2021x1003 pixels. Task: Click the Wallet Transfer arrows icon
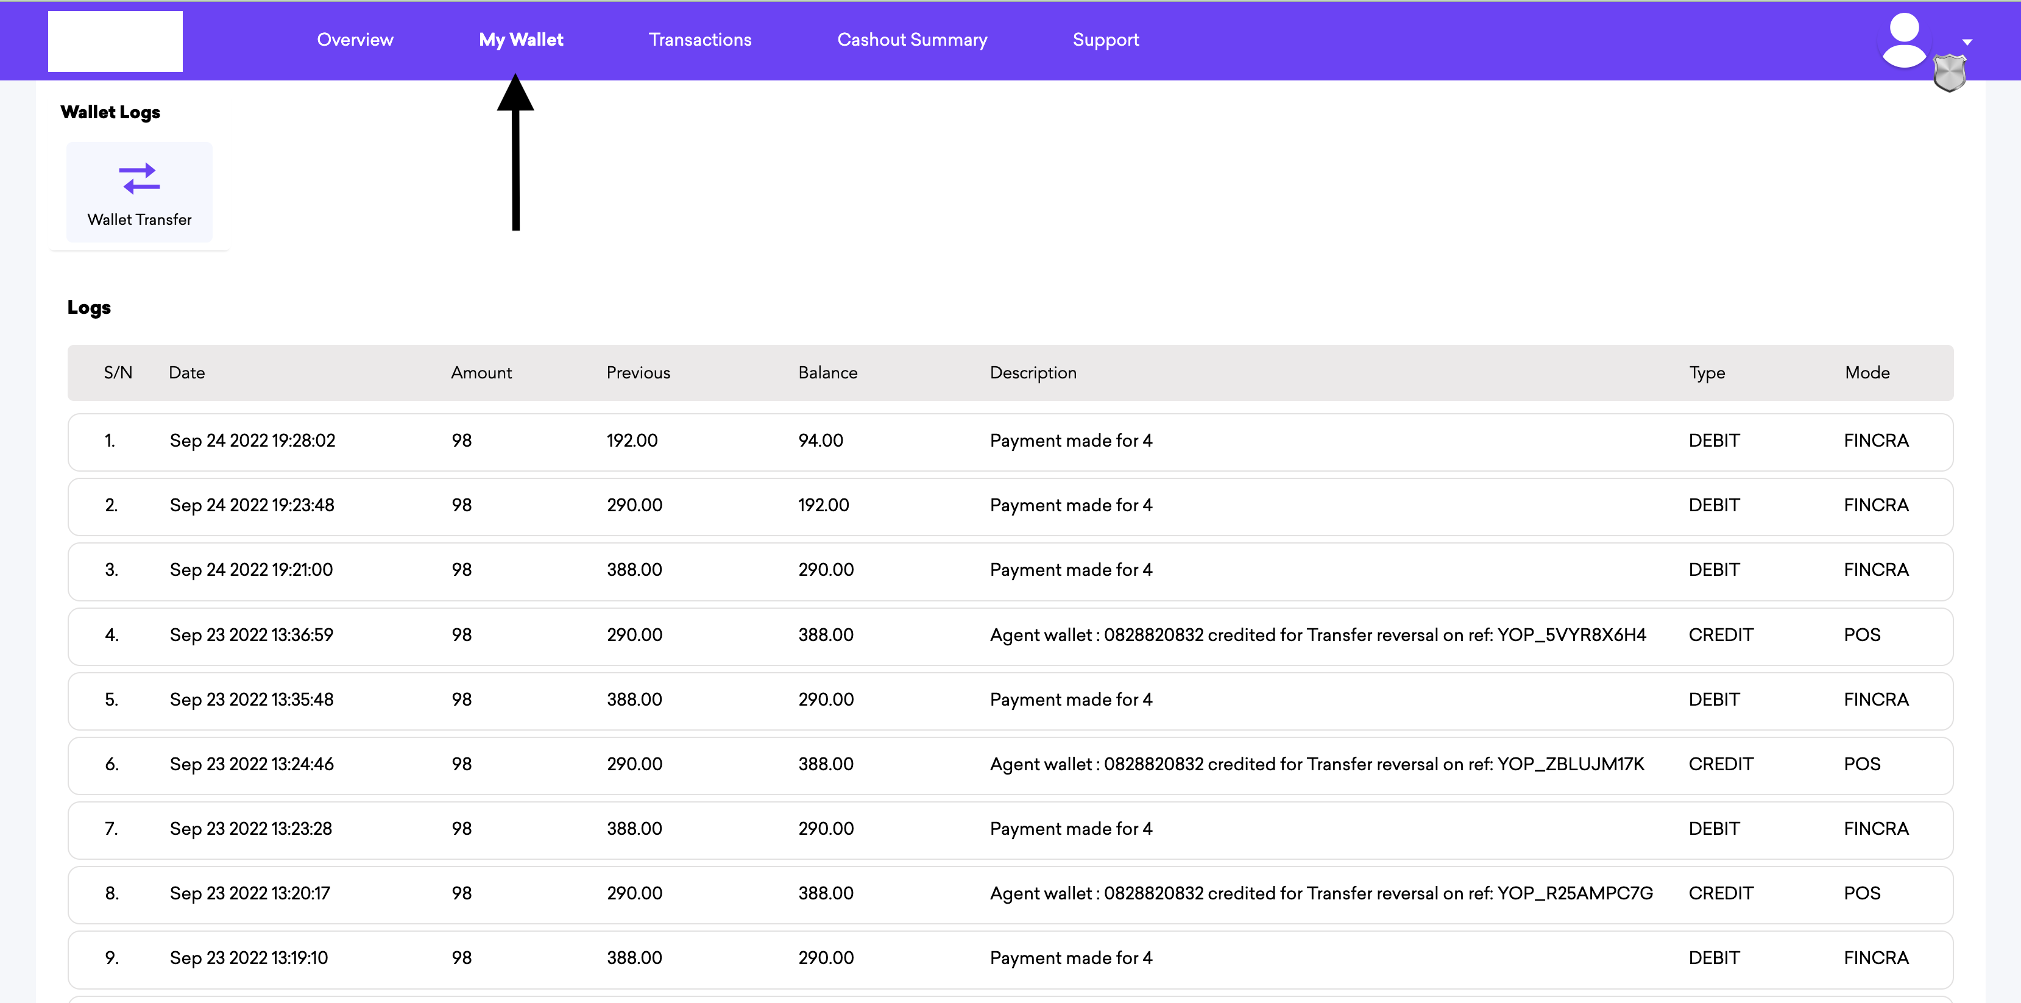(x=139, y=179)
